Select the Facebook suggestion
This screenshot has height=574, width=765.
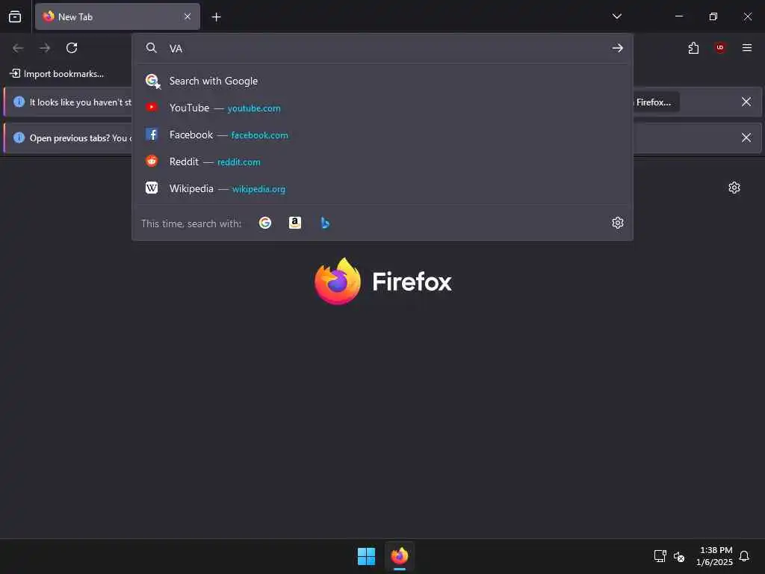click(382, 135)
